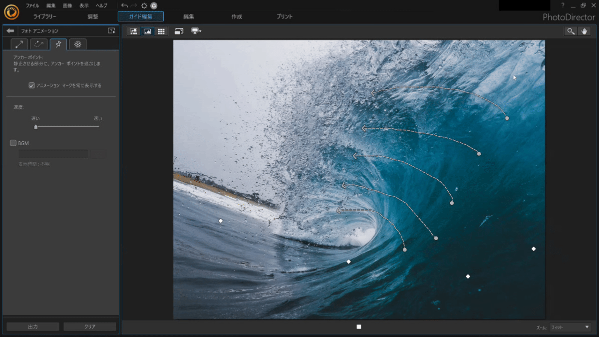Open grid thumbnail view mode
This screenshot has width=599, height=337.
point(161,31)
